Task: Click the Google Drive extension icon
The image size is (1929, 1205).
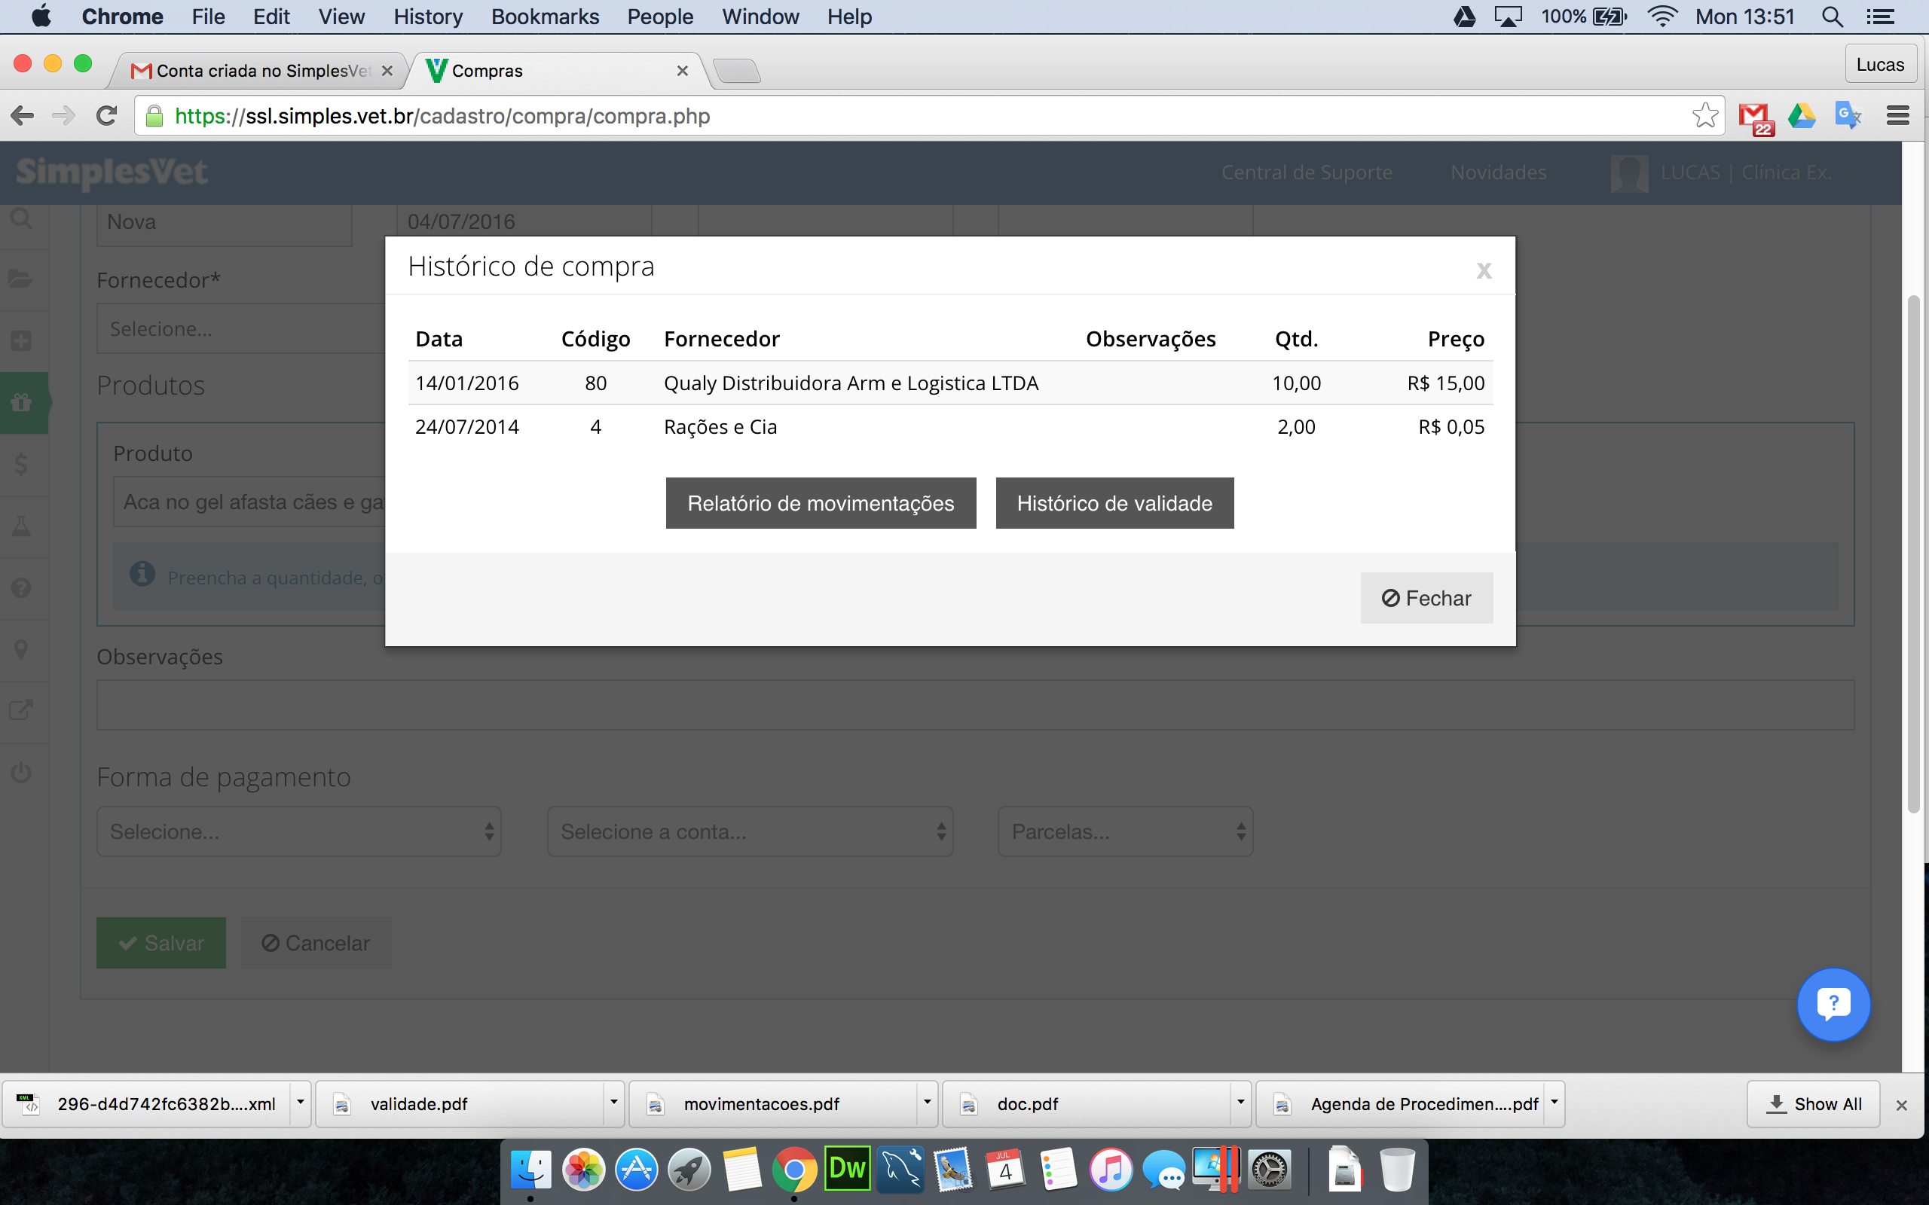Action: 1802,115
